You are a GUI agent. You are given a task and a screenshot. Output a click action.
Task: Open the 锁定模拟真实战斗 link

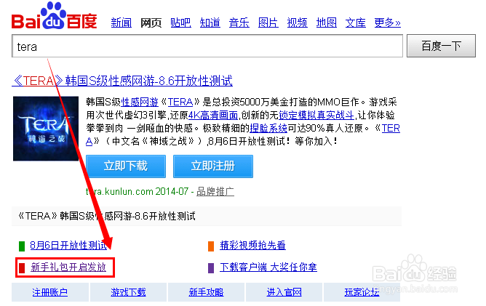[x=316, y=116]
